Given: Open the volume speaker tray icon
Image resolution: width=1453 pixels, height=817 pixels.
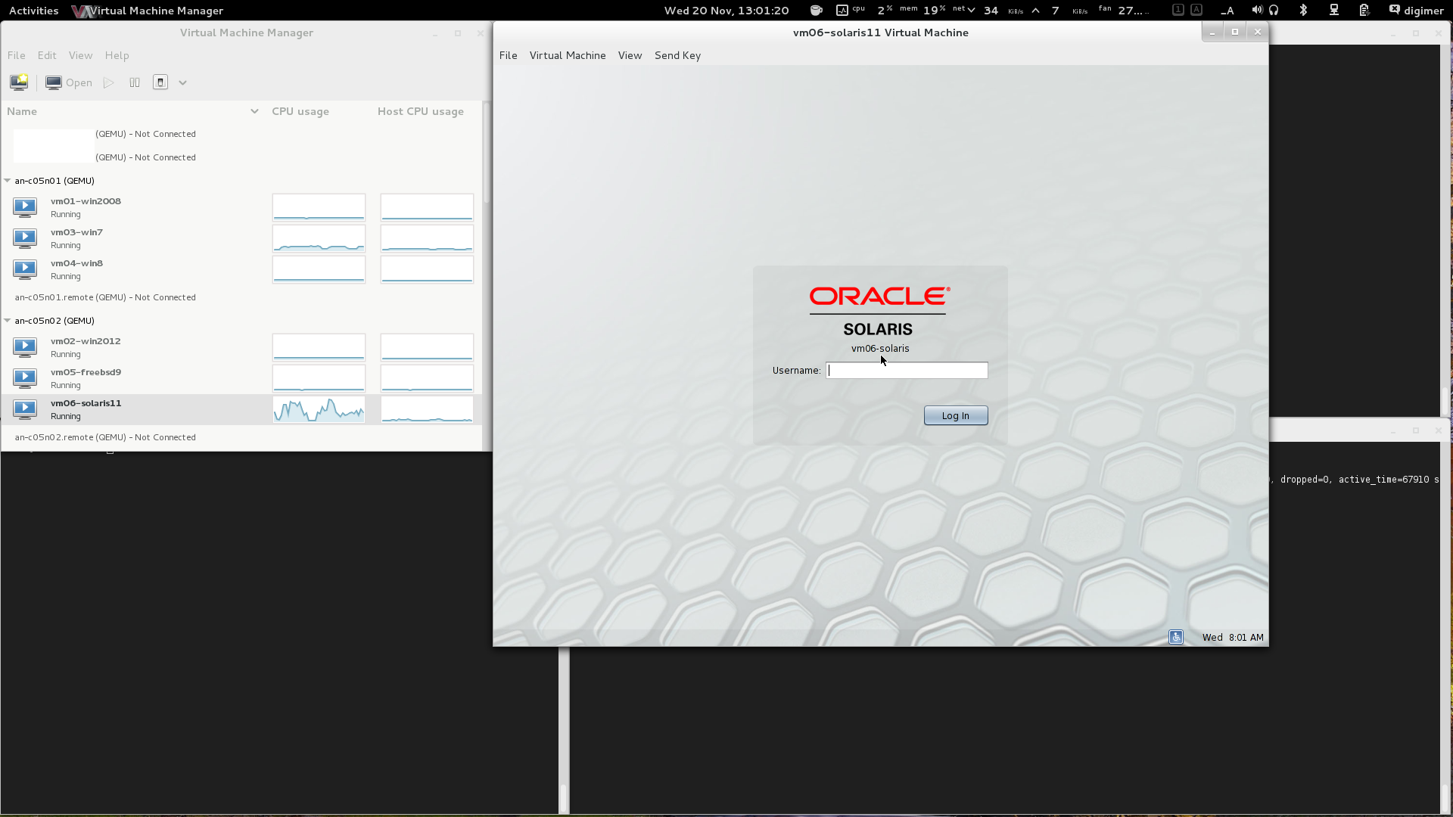Looking at the screenshot, I should point(1256,11).
